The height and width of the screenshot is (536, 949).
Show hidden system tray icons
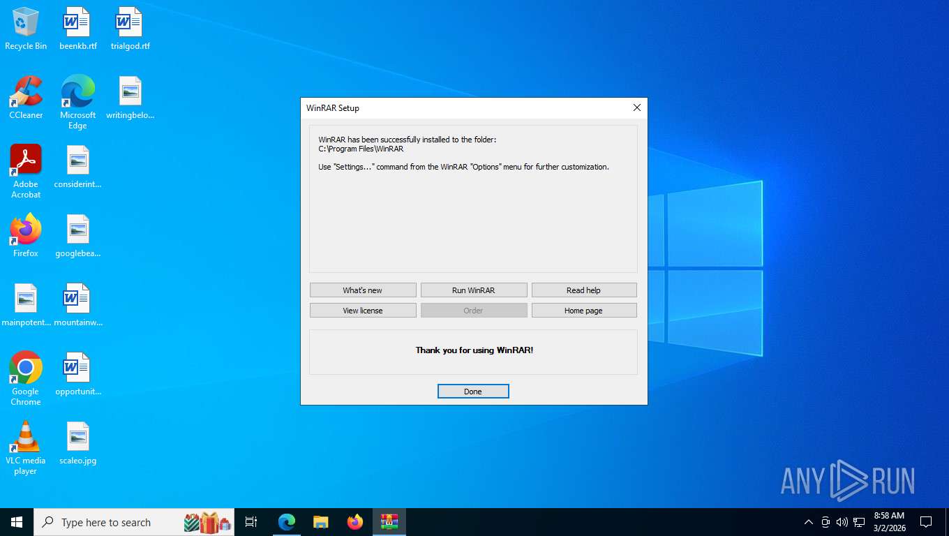[x=809, y=522]
